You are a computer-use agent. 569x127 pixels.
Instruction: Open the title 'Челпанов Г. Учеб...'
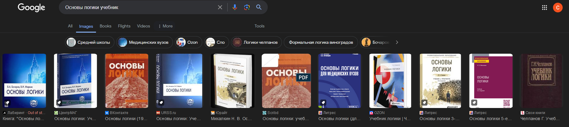point(540,119)
